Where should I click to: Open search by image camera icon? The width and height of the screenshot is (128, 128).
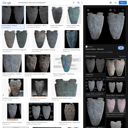[78, 3]
